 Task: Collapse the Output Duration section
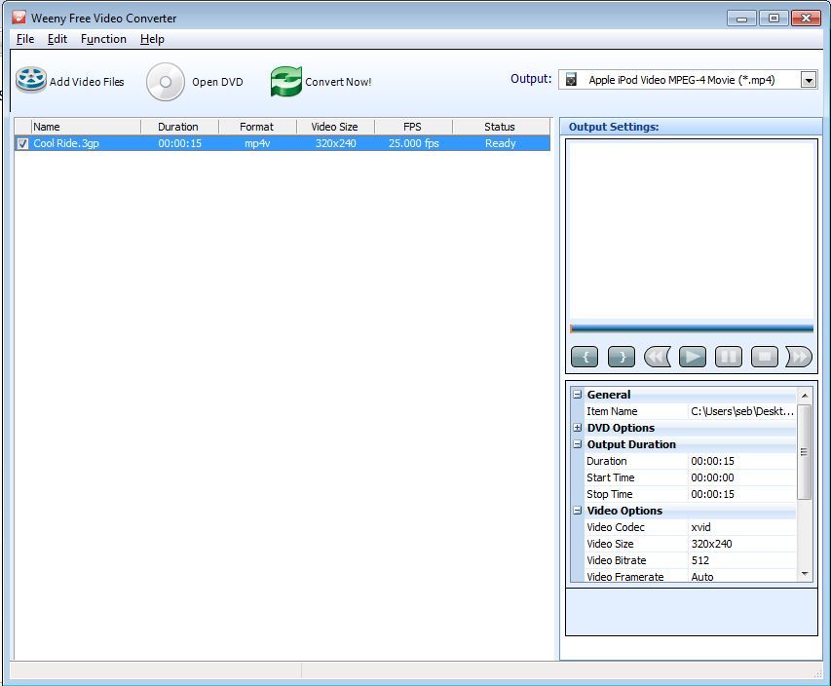pos(579,443)
